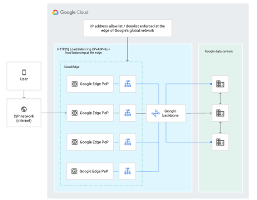Click the 'Google Cloud' title text
This screenshot has height=200, width=257.
pyautogui.click(x=74, y=12)
